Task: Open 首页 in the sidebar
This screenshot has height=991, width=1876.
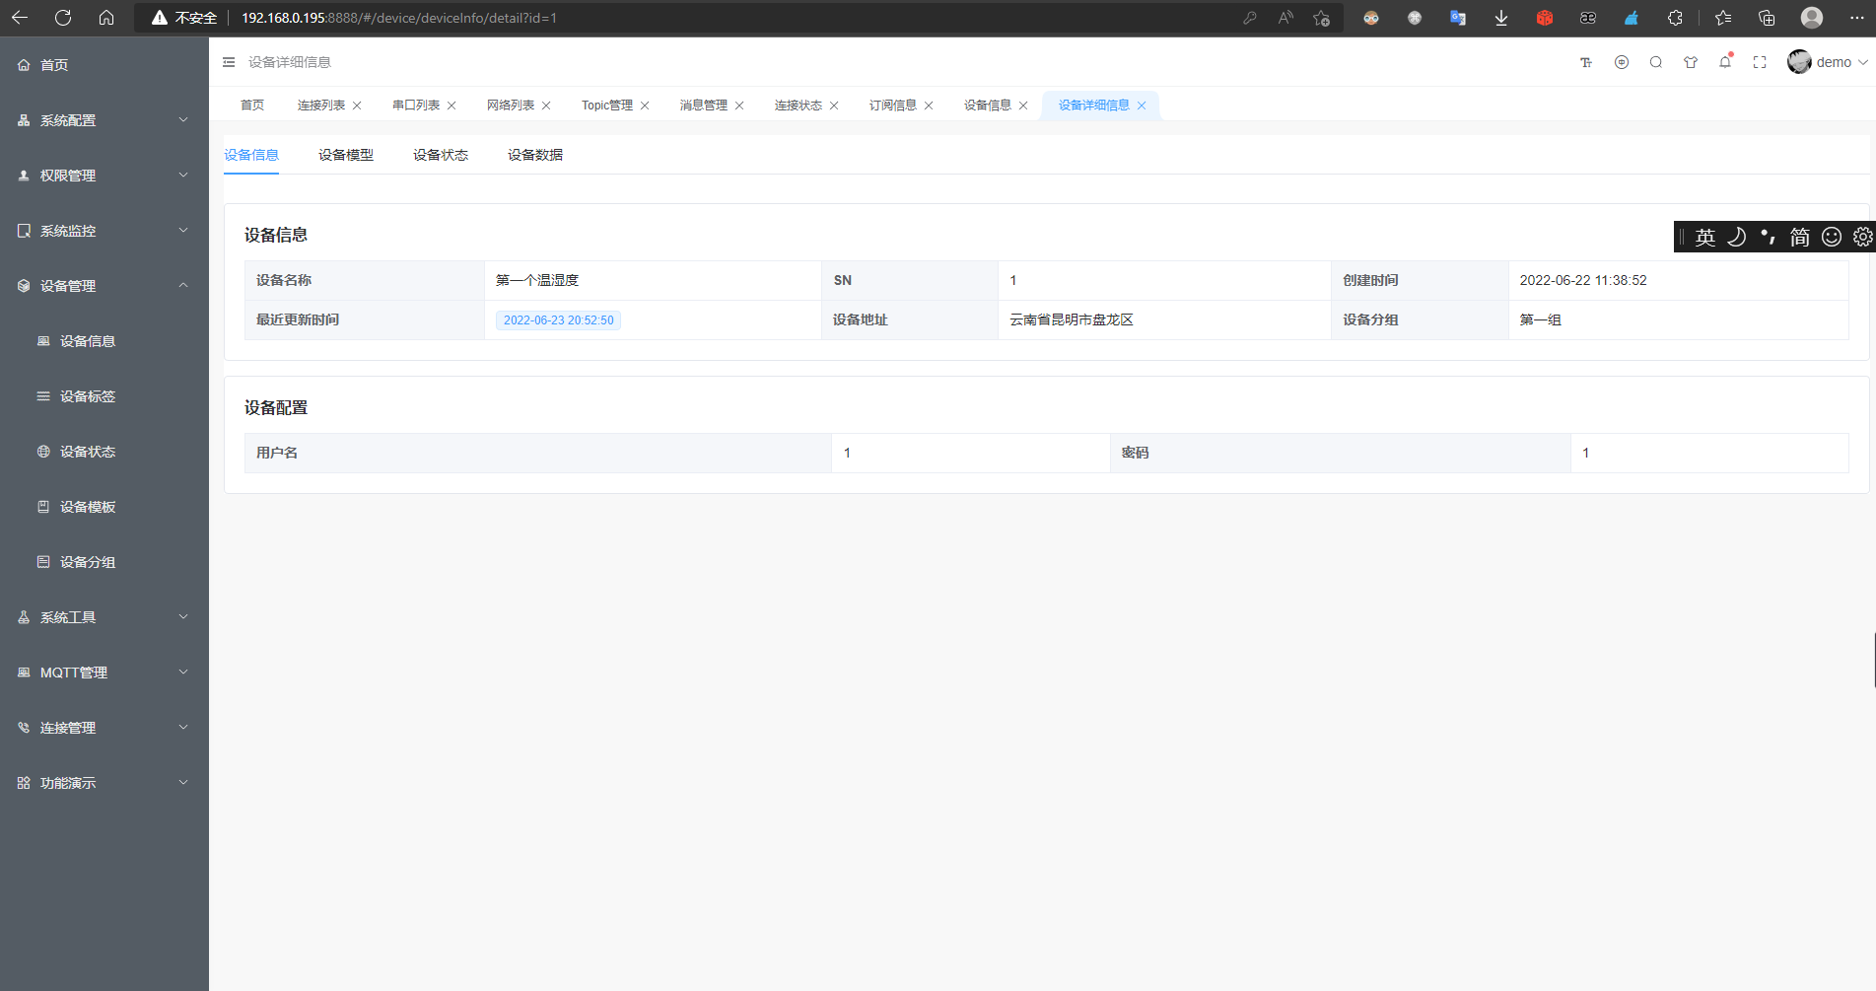Action: pyautogui.click(x=104, y=65)
